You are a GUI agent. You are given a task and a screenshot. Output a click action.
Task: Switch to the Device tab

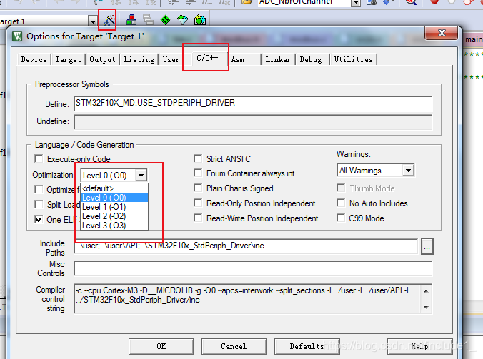(x=34, y=59)
